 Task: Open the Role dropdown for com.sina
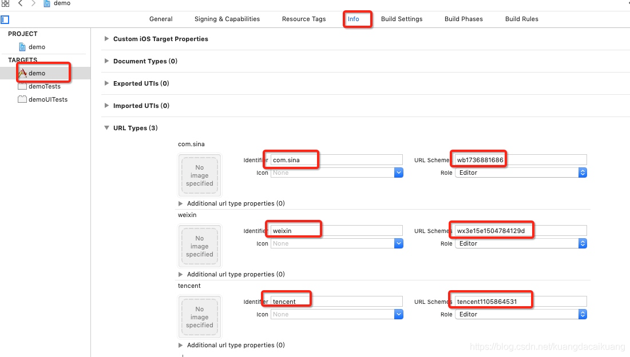pos(583,173)
